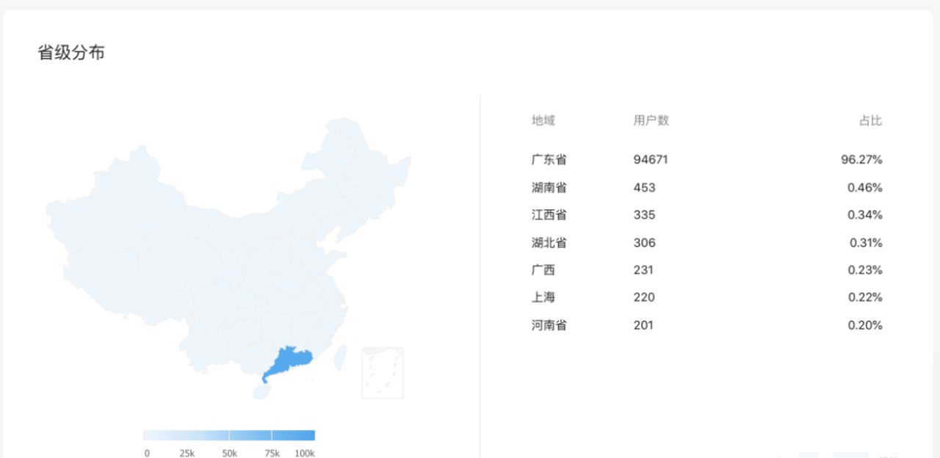Select the 广西 row name
The height and width of the screenshot is (458, 940).
click(x=543, y=270)
